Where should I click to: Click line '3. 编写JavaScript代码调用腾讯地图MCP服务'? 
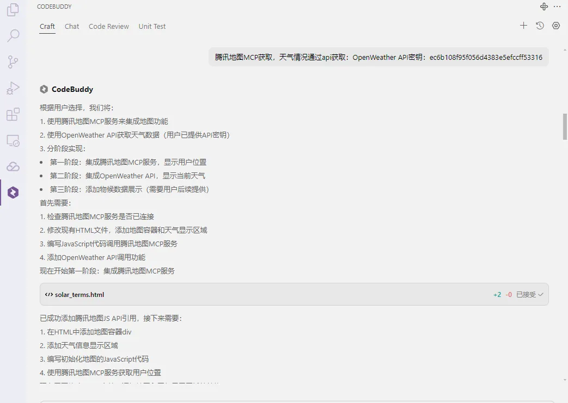109,244
